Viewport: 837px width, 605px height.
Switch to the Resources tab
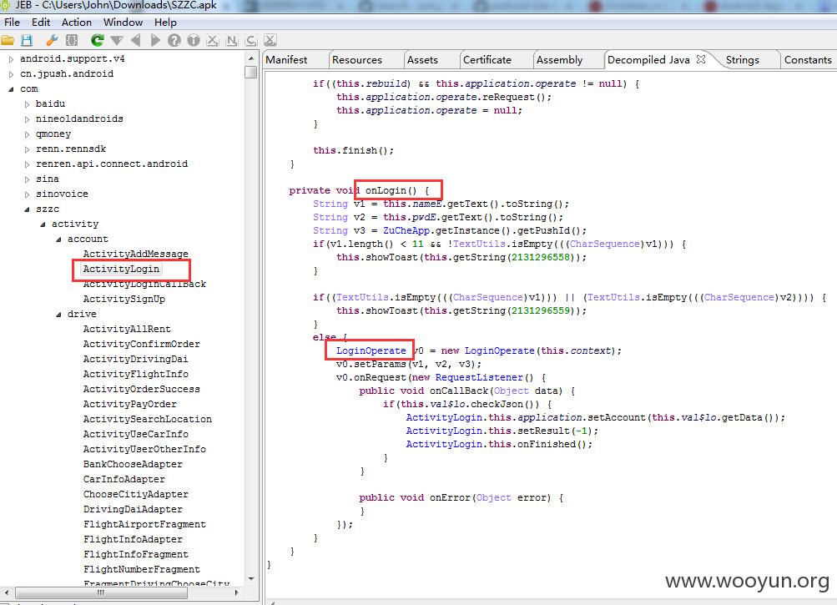[x=357, y=60]
